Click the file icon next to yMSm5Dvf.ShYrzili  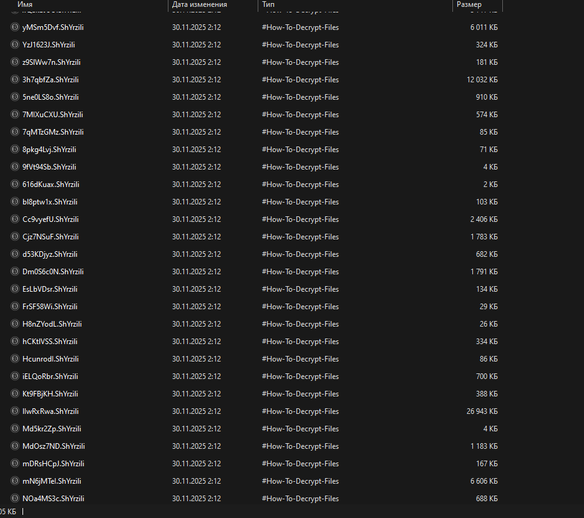[x=14, y=27]
